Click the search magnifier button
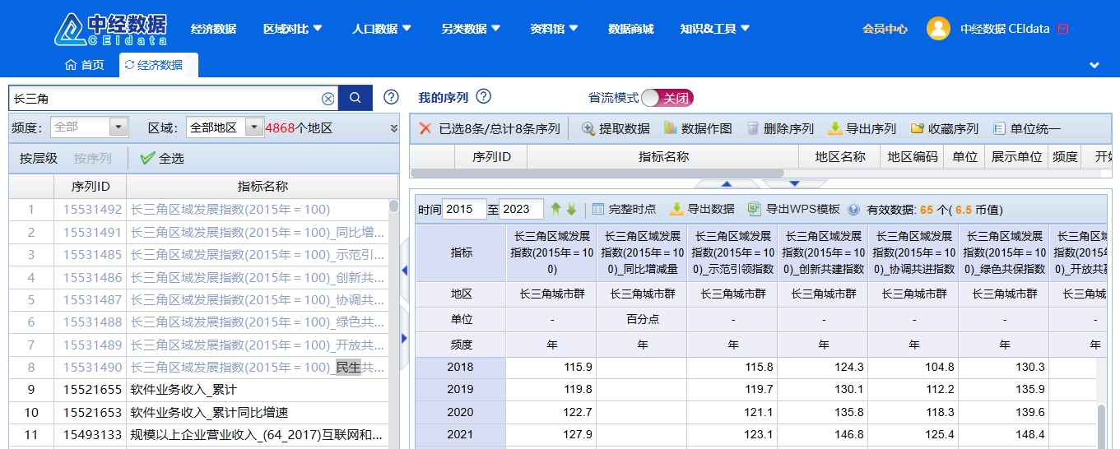1120x449 pixels. pyautogui.click(x=356, y=98)
